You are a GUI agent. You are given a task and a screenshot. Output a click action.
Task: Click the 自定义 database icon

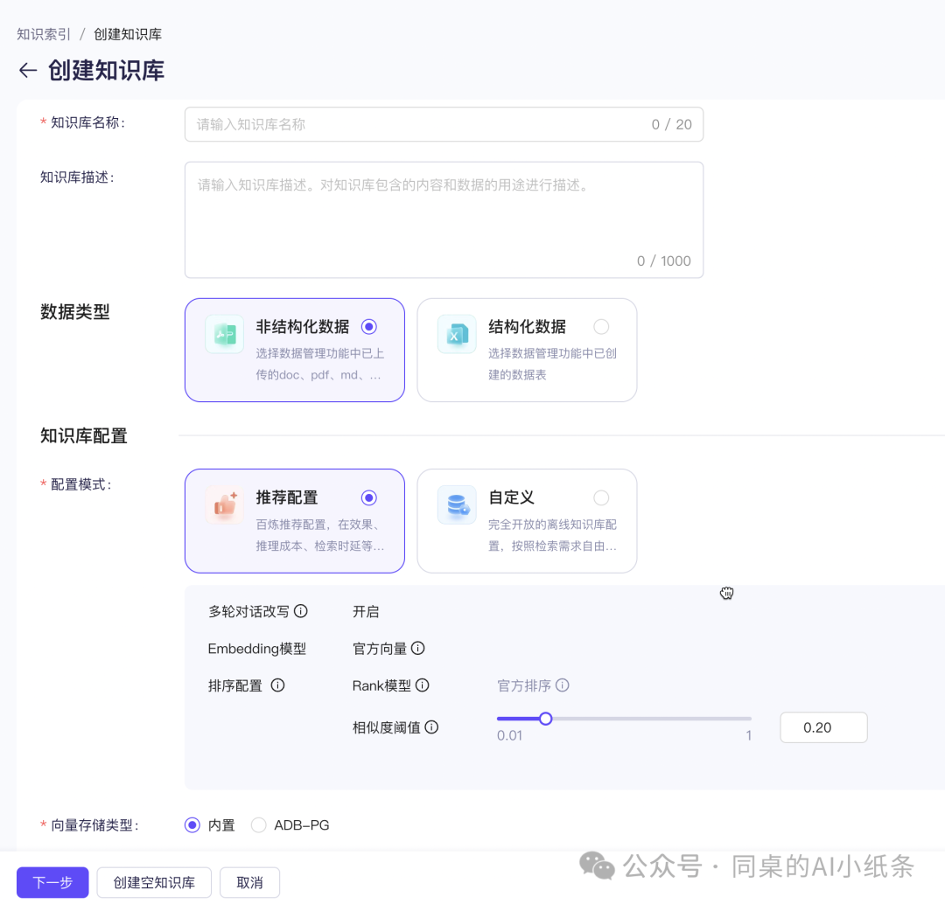(x=457, y=504)
